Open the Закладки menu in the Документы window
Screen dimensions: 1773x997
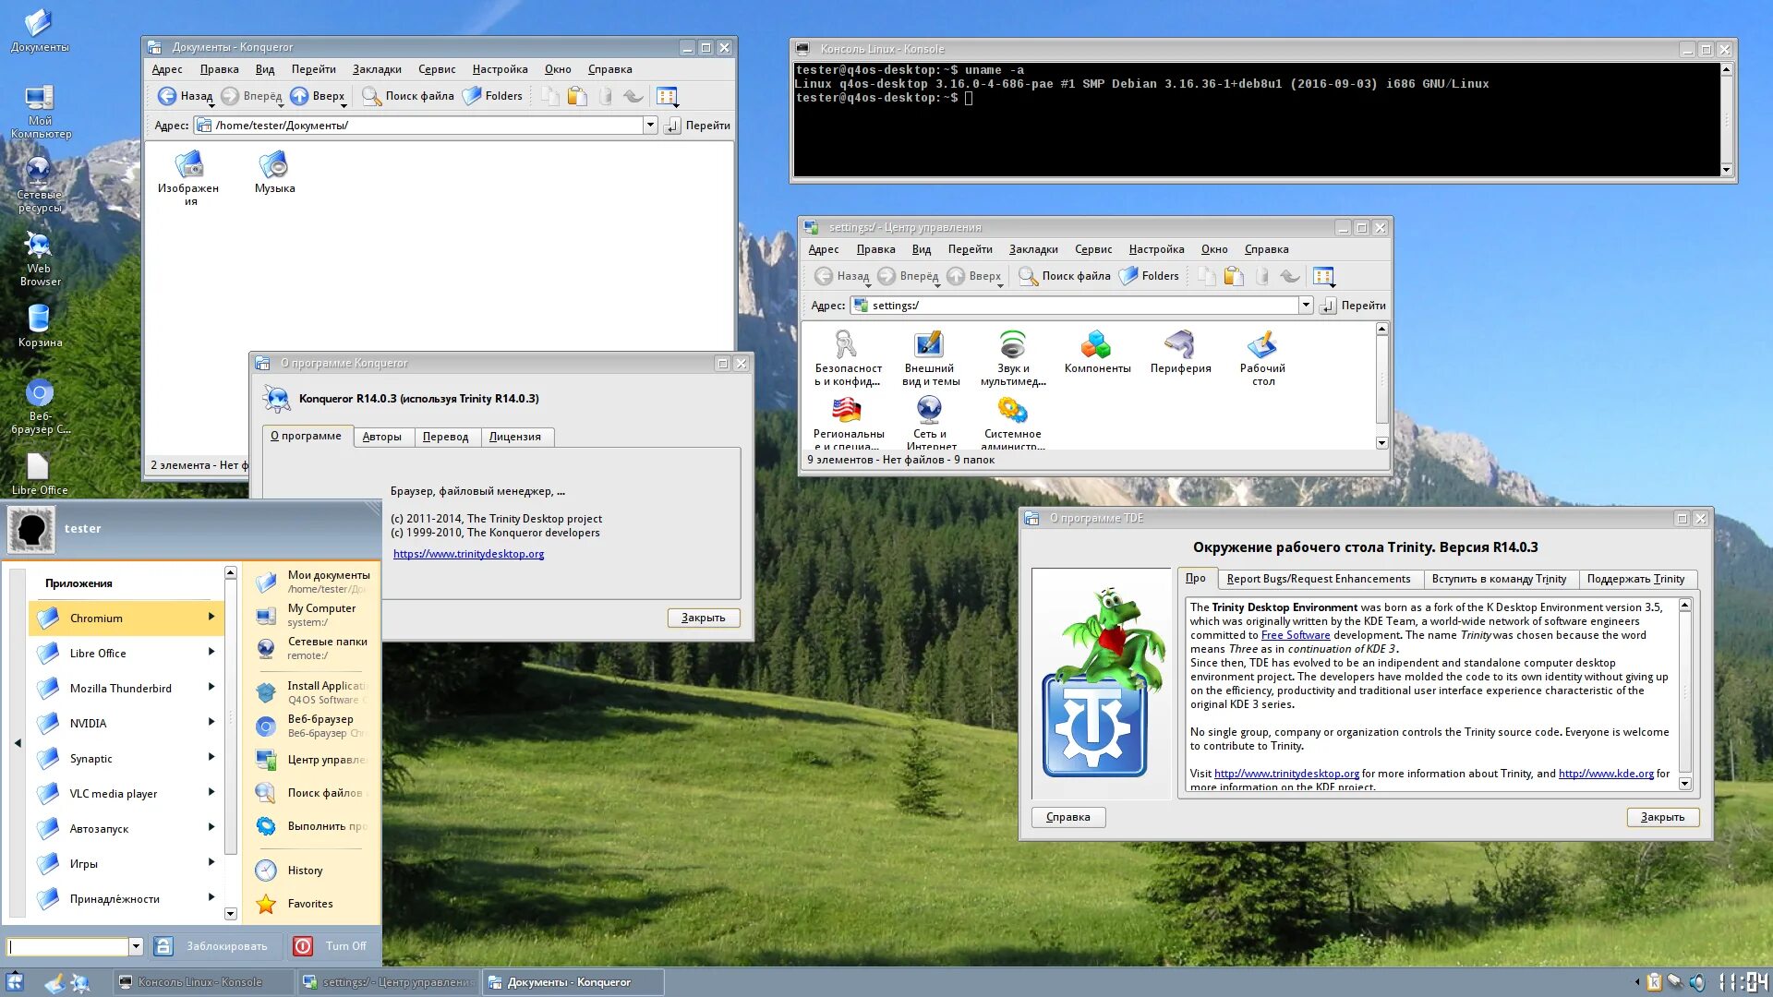(x=377, y=69)
